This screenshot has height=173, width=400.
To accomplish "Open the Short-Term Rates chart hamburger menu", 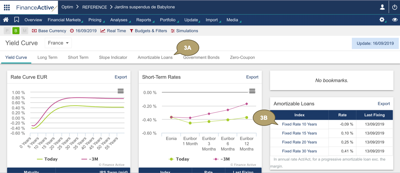I will point(252,91).
